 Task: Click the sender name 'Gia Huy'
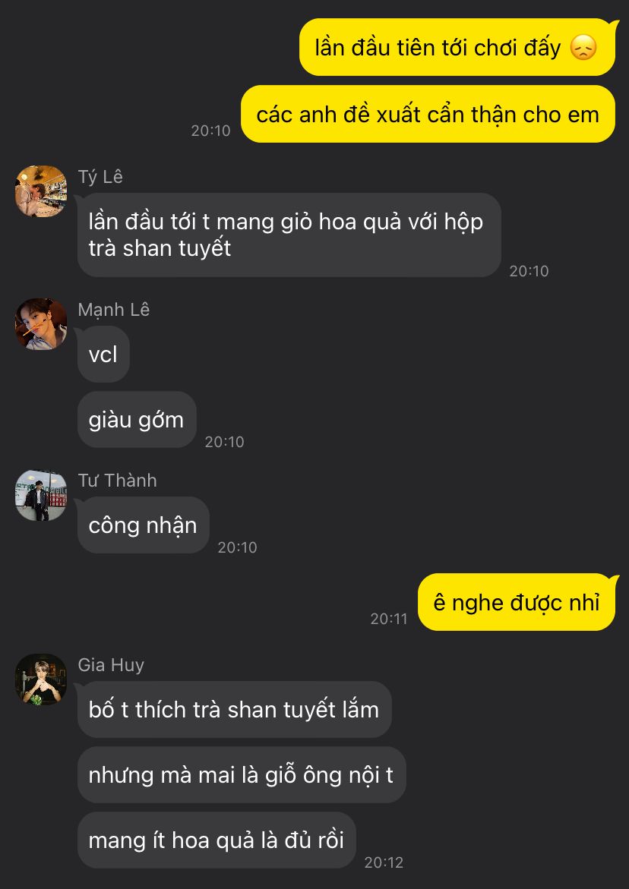(111, 664)
